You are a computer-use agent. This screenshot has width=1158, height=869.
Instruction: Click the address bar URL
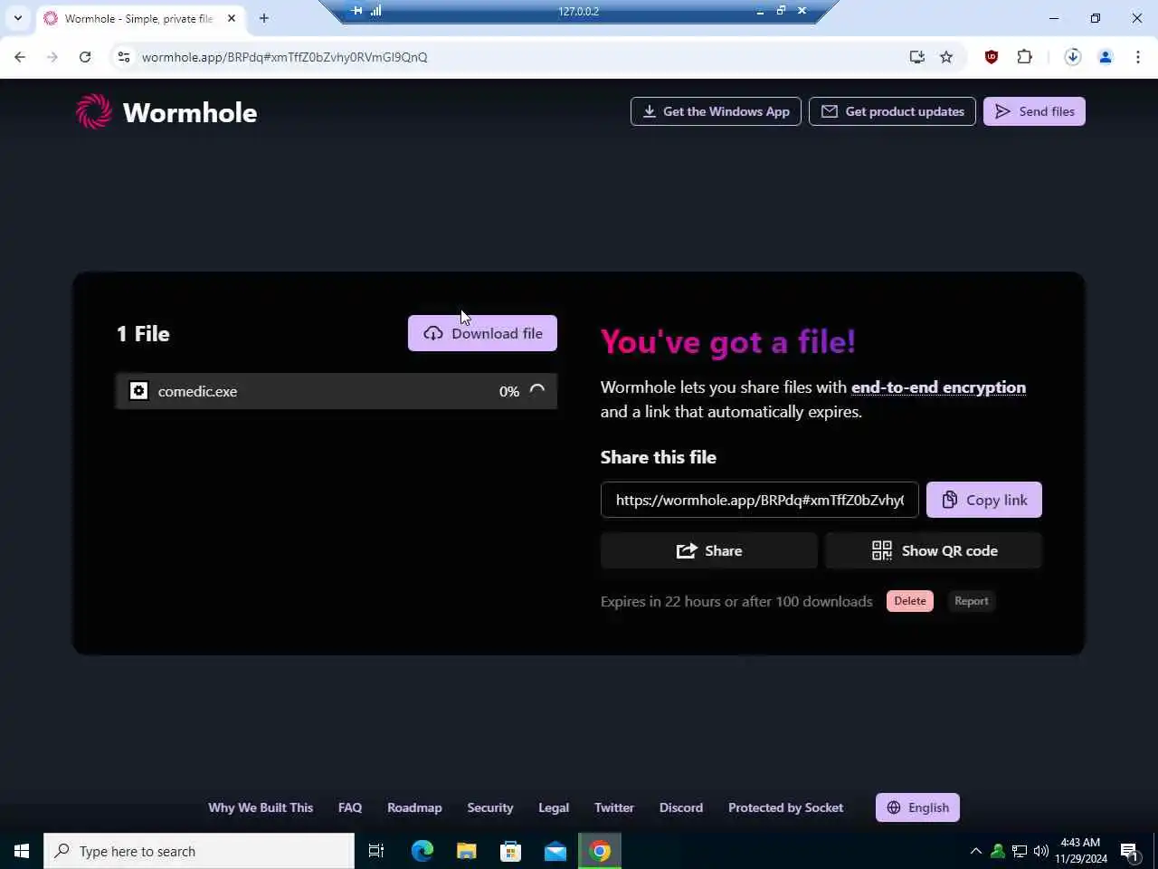coord(284,57)
